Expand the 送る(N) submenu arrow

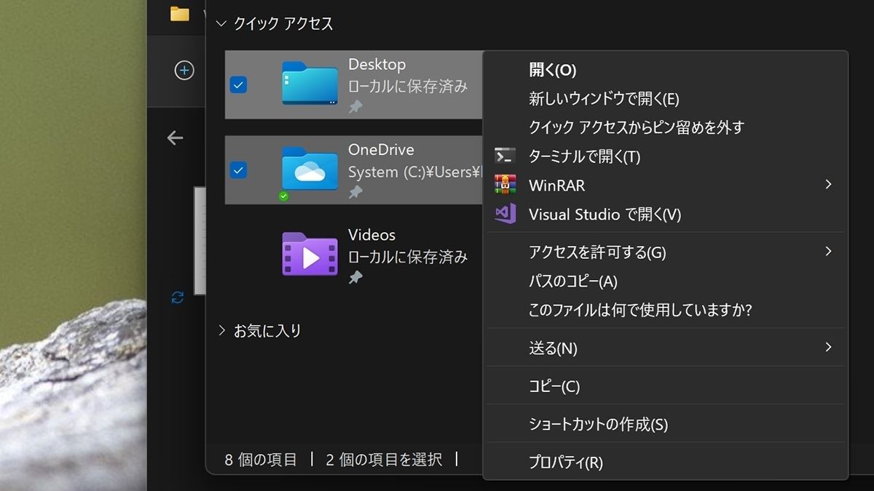(828, 348)
